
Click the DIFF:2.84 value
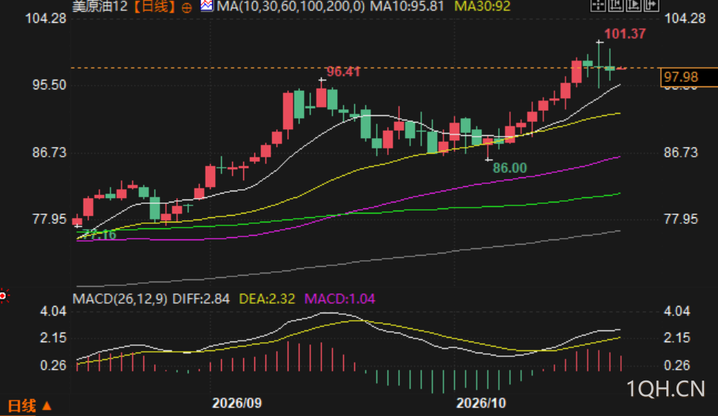coord(201,299)
